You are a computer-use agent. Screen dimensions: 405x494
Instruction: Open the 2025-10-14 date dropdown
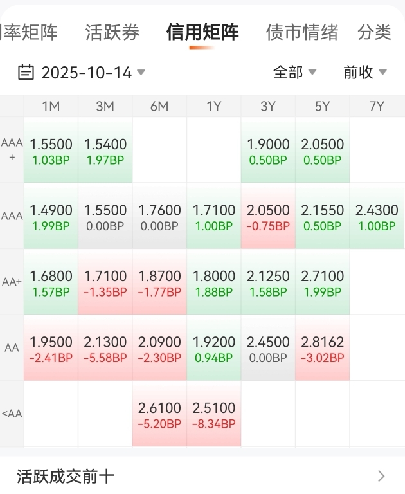[x=86, y=72]
